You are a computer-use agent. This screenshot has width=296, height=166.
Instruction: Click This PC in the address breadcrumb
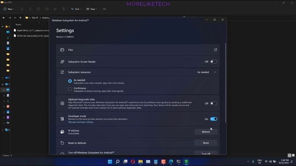(x=35, y=18)
